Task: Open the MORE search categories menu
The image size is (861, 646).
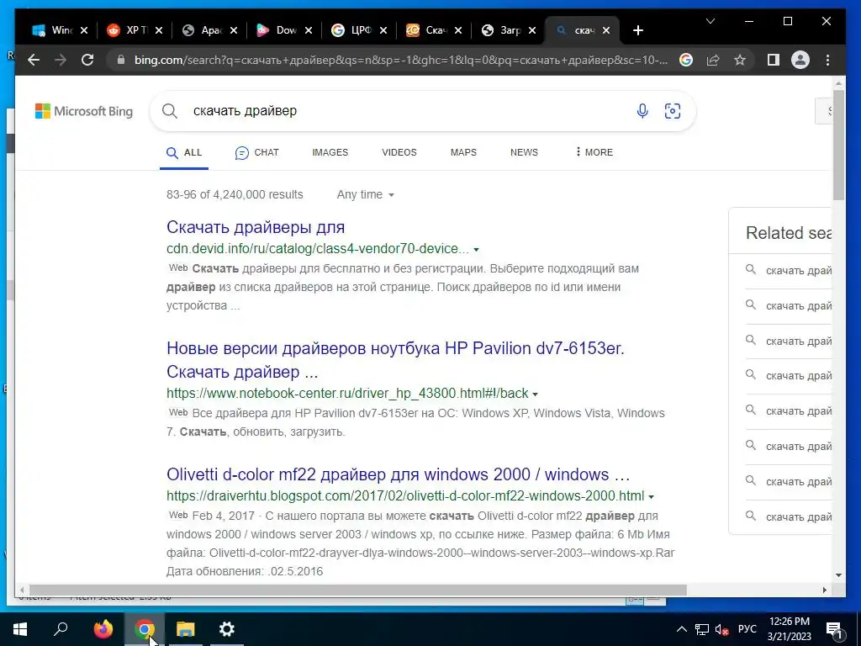Action: 594,152
